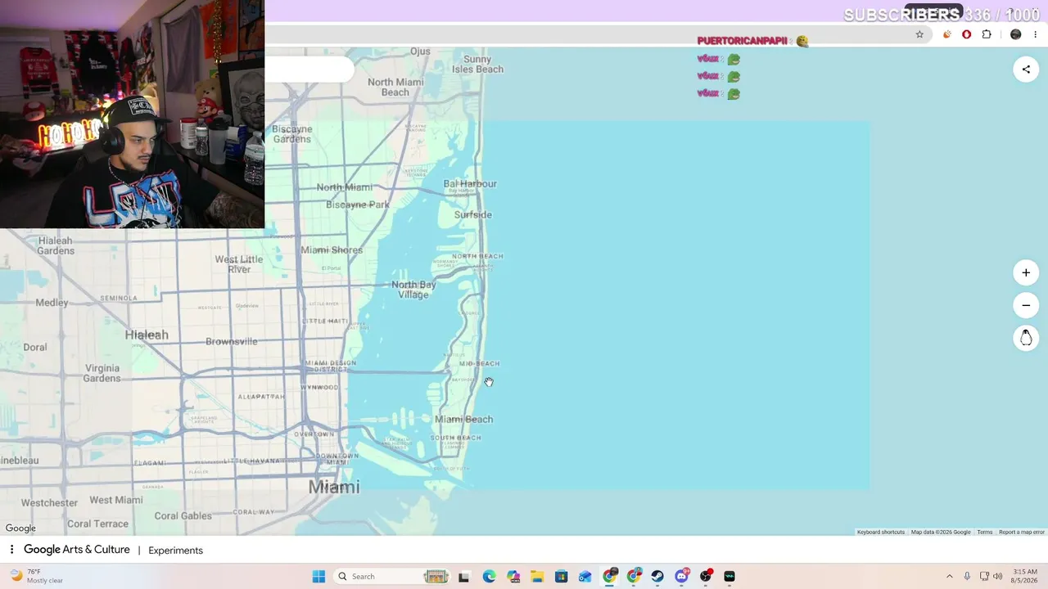Open the map Terms link

(x=984, y=532)
